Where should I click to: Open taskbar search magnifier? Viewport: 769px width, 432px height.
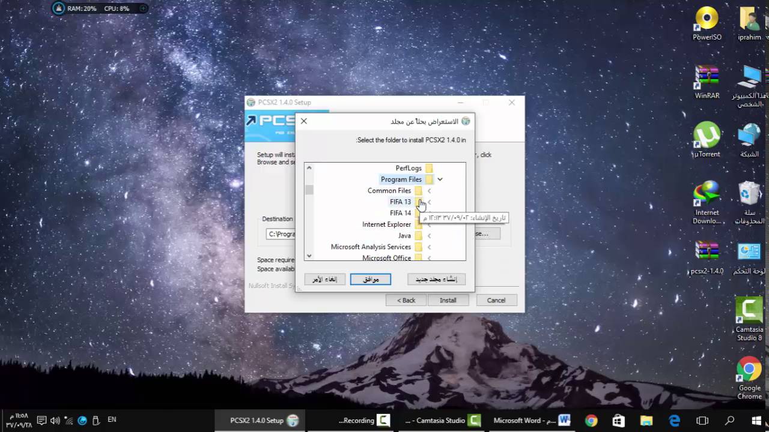(x=729, y=421)
